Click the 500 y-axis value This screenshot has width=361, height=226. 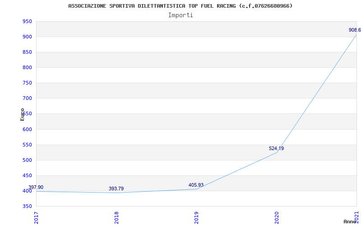[27, 160]
